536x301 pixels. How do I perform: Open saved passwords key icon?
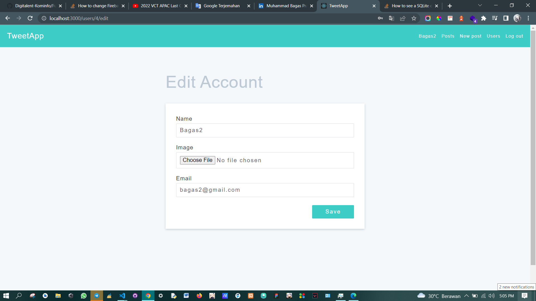(380, 18)
